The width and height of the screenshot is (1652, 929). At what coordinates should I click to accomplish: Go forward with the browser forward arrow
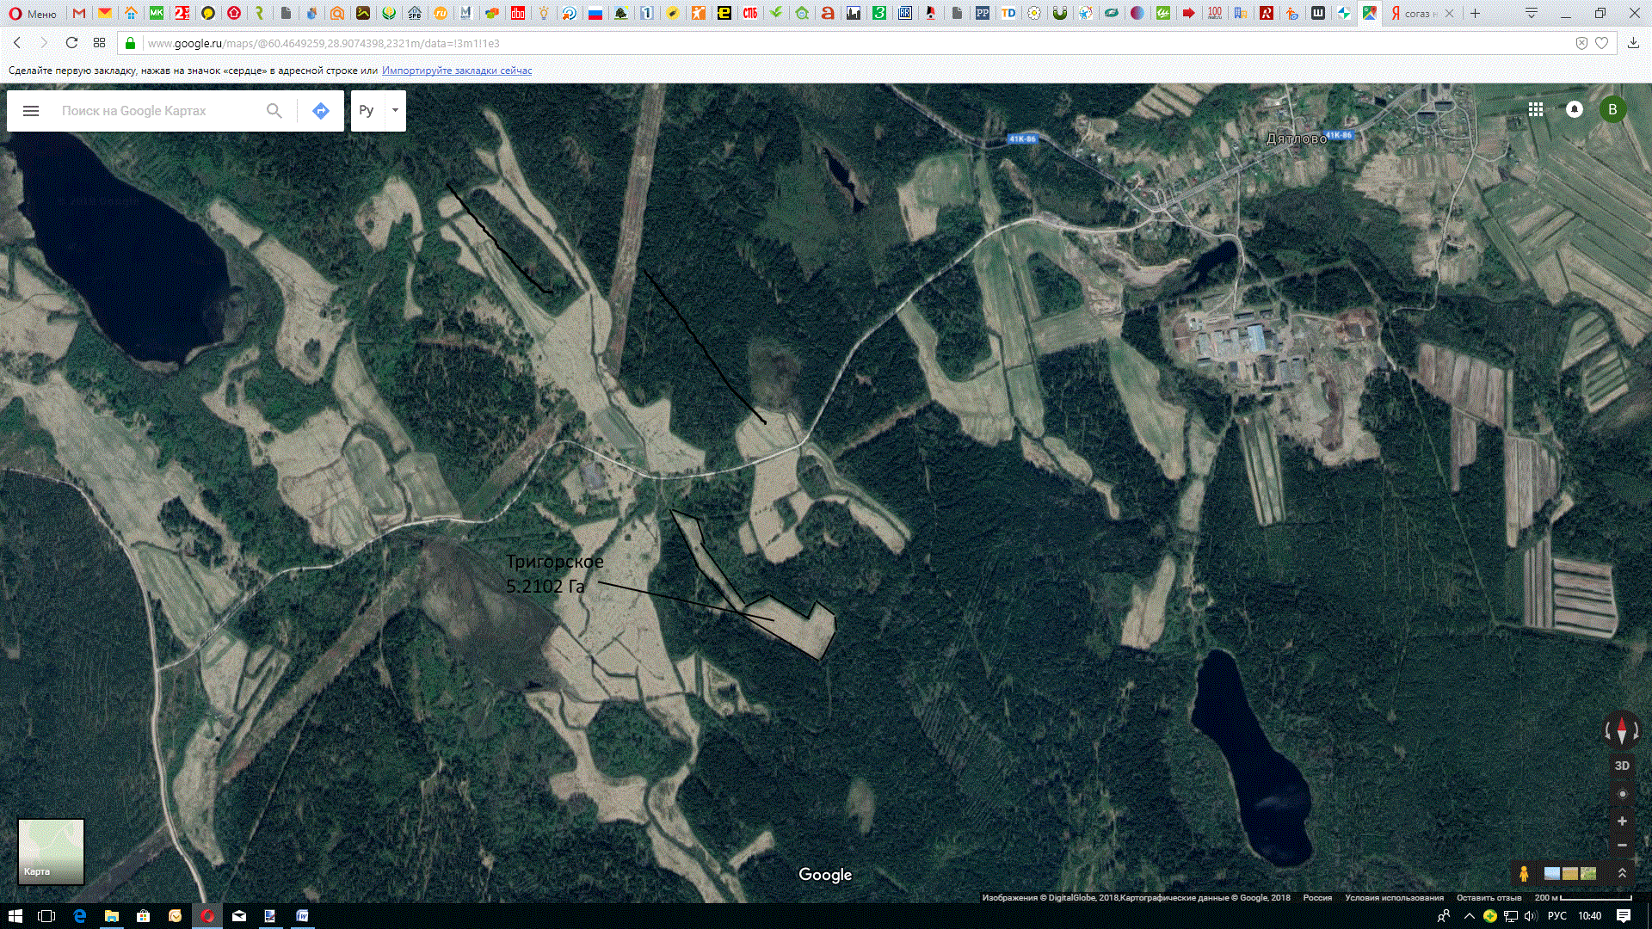(44, 43)
